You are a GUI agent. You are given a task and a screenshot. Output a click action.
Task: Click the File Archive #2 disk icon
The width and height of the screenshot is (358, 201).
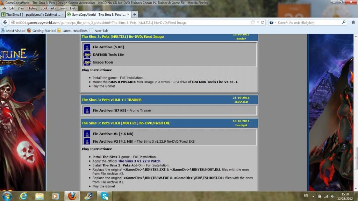pyautogui.click(x=87, y=141)
